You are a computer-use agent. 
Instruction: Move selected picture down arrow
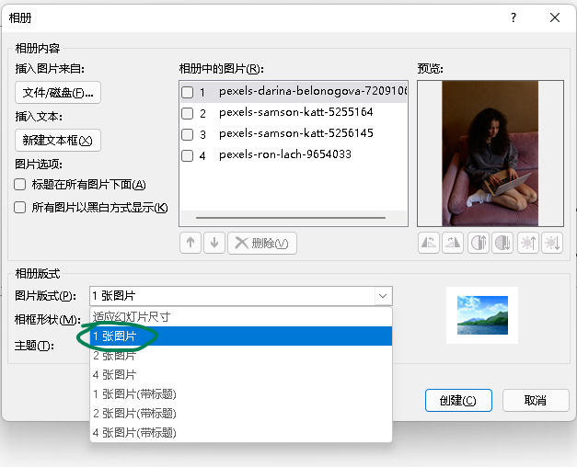214,243
